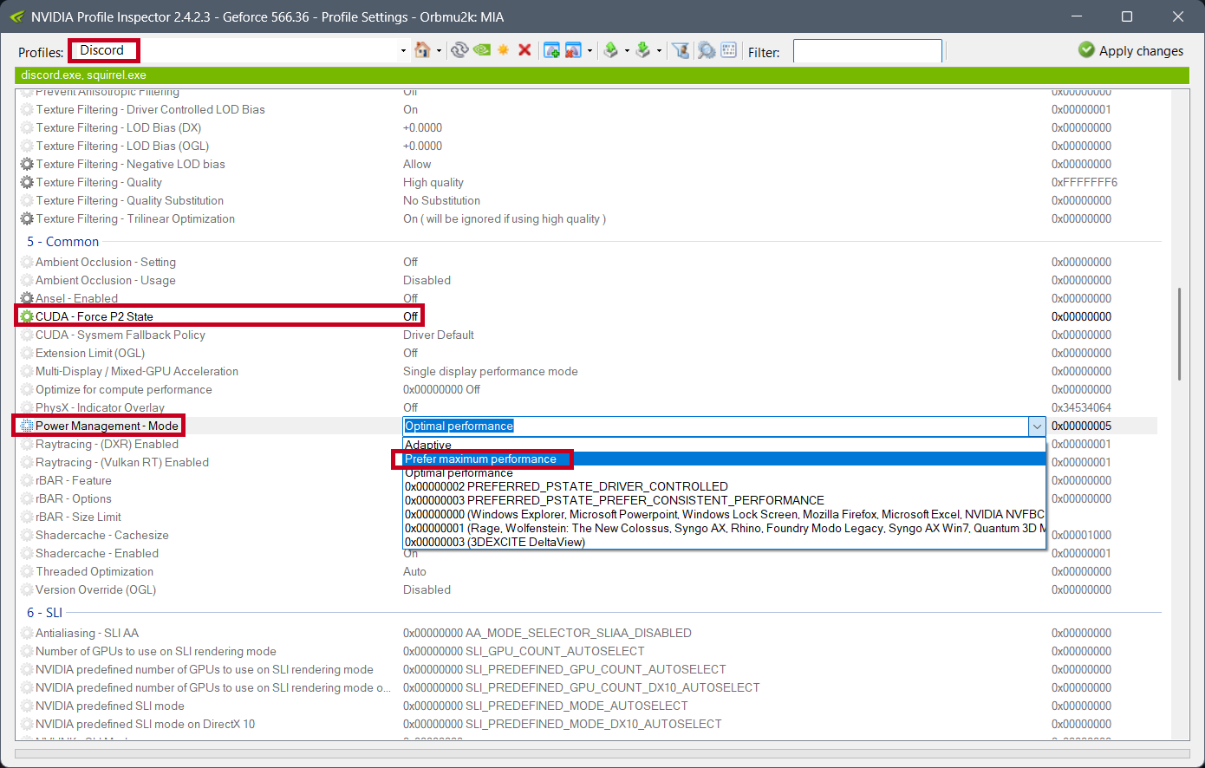The image size is (1205, 768).
Task: Click the Discord profile name field
Action: pos(103,50)
